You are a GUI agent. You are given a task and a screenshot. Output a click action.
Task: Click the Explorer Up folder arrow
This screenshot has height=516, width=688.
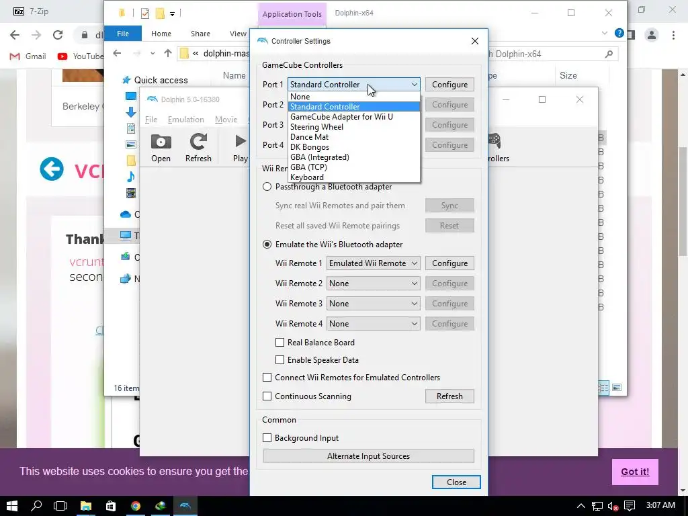(x=167, y=54)
